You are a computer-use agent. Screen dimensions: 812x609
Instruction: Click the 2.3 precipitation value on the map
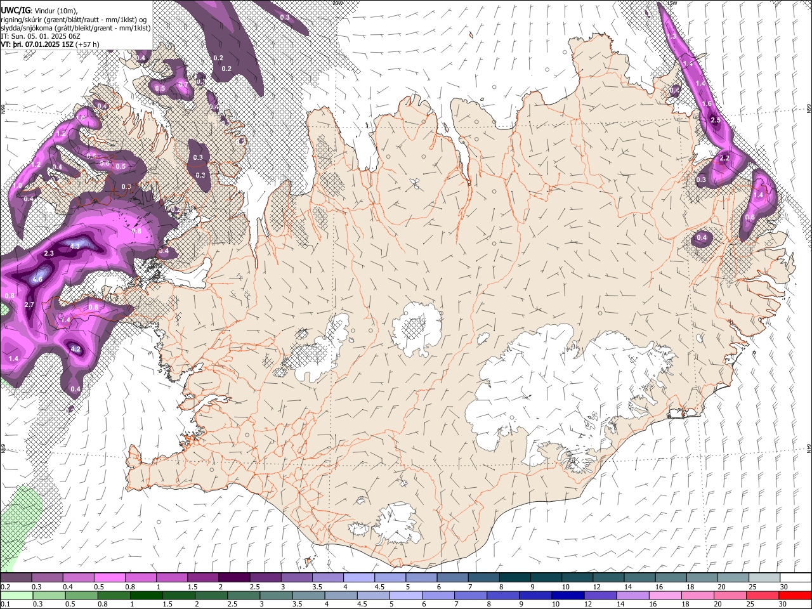click(x=49, y=253)
